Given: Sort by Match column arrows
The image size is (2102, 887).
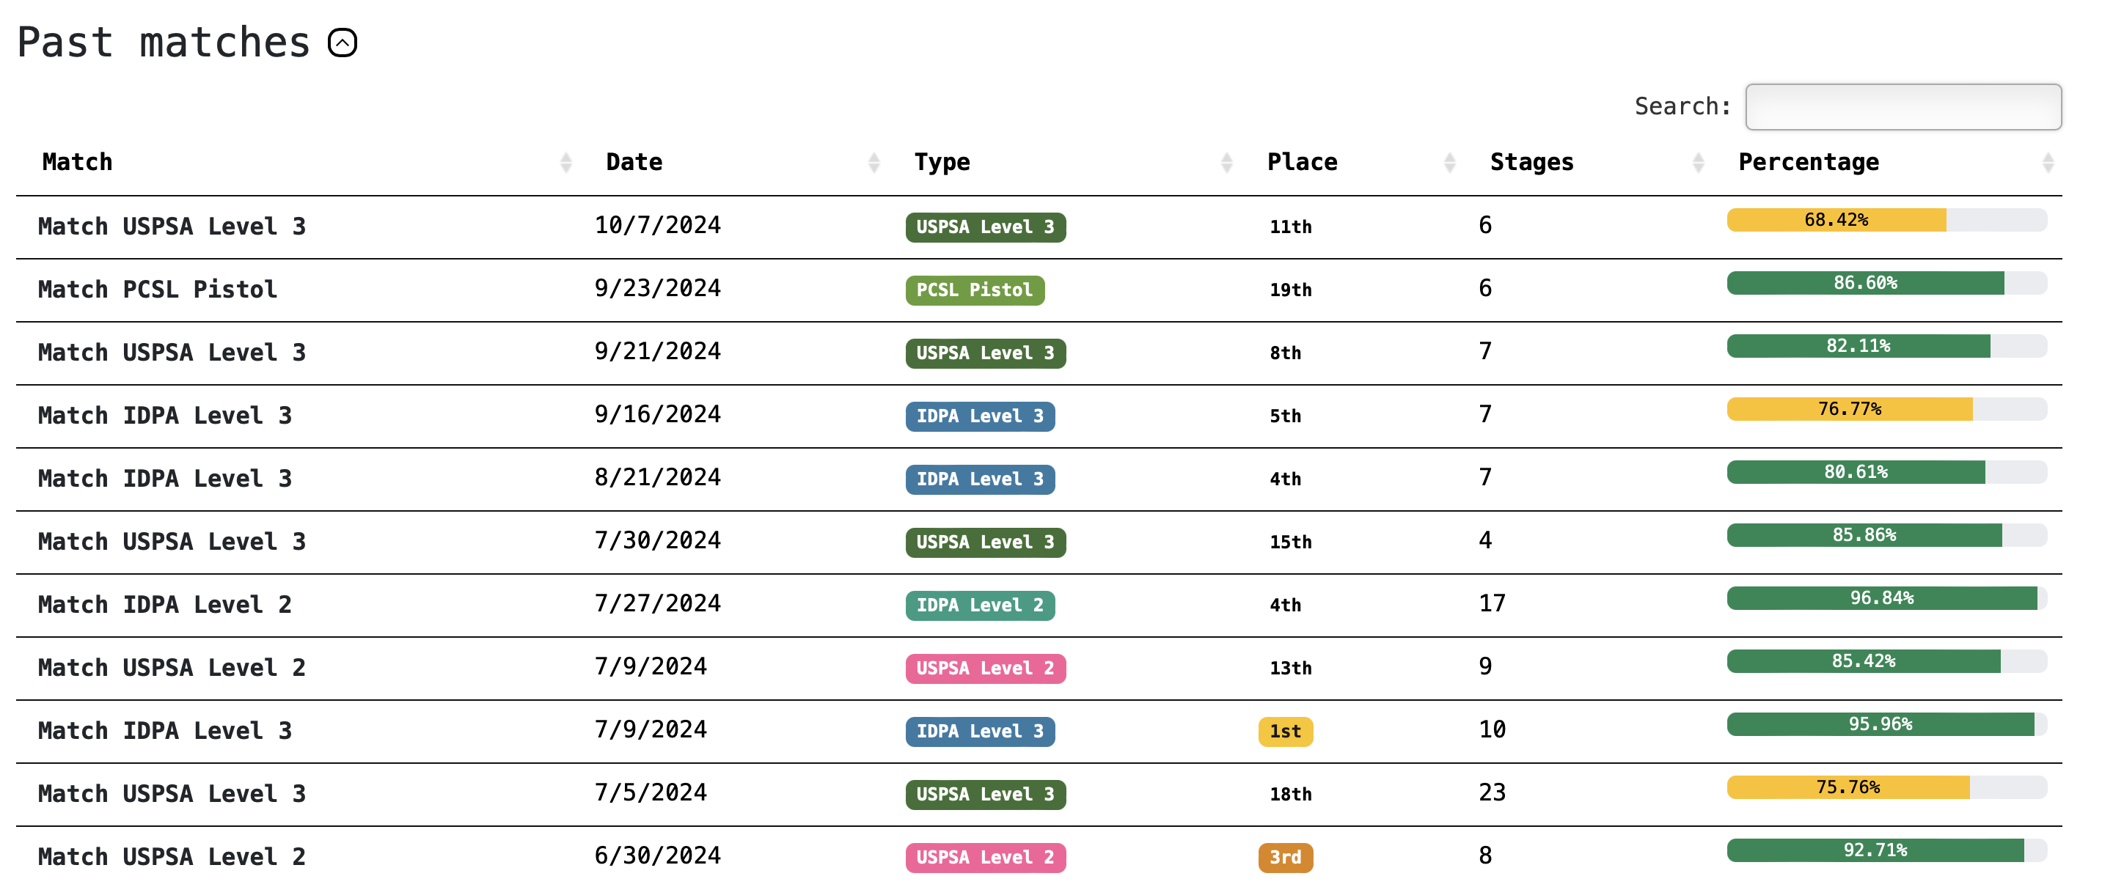Looking at the screenshot, I should [565, 162].
